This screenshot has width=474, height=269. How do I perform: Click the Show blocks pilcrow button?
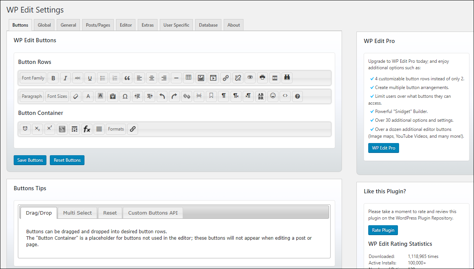coord(224,96)
